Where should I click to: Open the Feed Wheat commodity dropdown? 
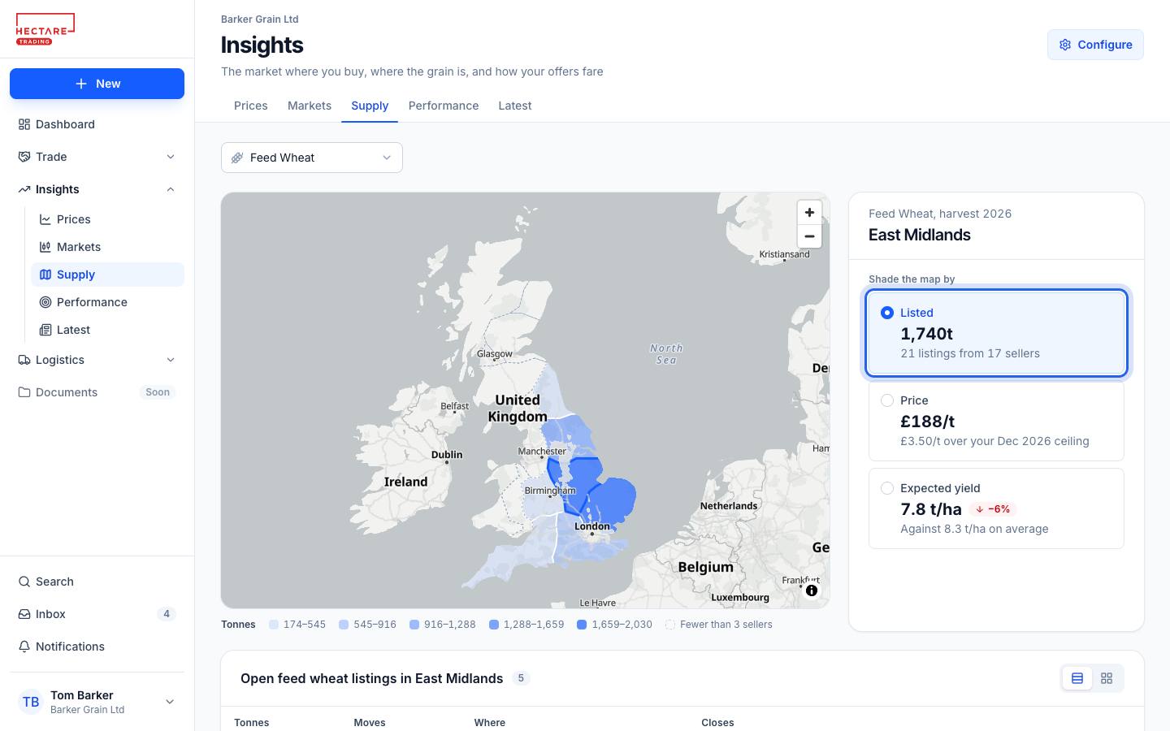(x=312, y=158)
